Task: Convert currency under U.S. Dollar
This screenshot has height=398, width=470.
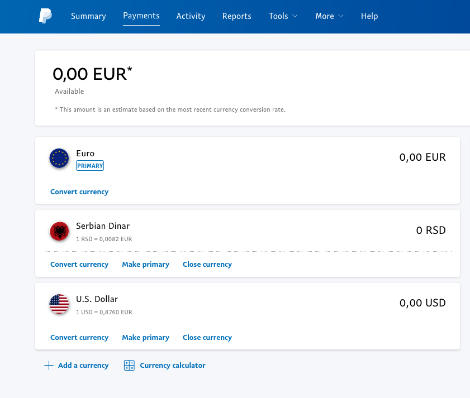Action: [x=79, y=338]
